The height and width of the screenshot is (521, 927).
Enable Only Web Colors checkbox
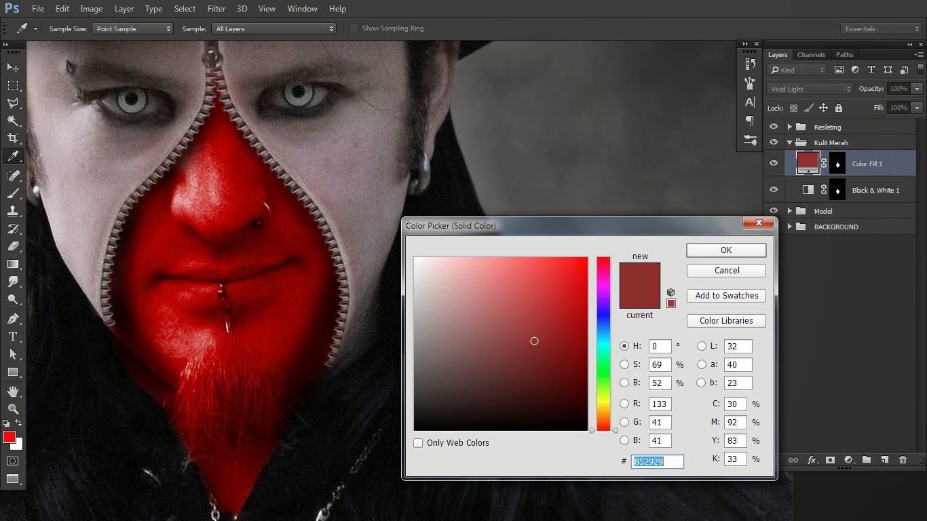(x=418, y=443)
